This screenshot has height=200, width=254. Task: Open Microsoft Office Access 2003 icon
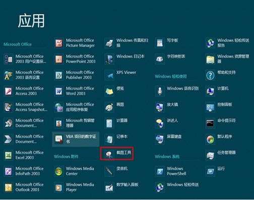click(x=9, y=91)
